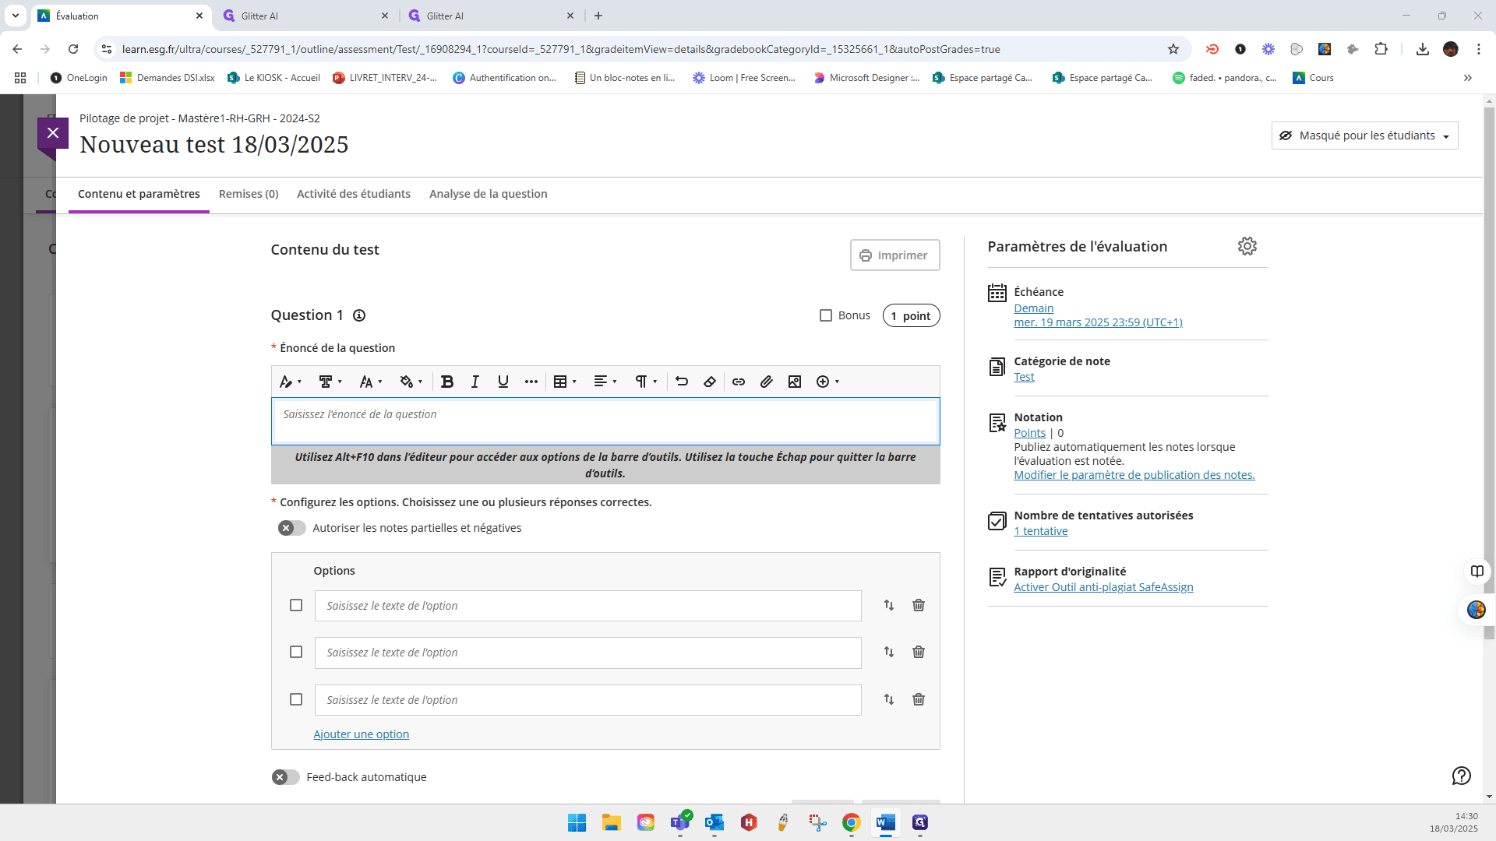Insert a hyperlink with link icon

coord(739,382)
